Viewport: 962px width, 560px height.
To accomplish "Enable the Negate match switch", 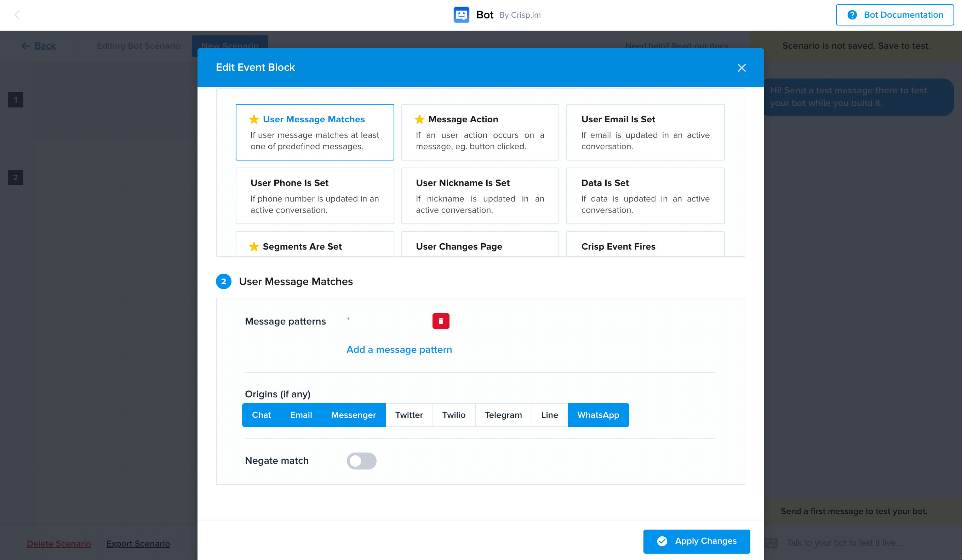I will coord(361,461).
